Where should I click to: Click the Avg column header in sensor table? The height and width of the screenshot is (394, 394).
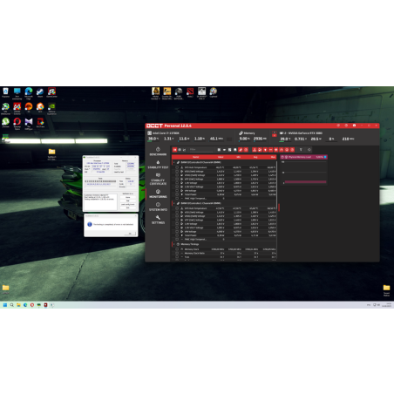pyautogui.click(x=255, y=157)
